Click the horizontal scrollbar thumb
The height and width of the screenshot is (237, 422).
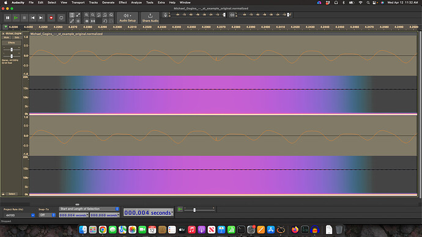coord(77,205)
